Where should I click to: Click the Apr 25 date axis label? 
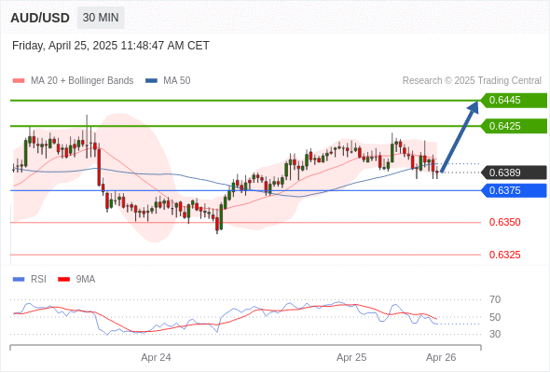click(351, 357)
